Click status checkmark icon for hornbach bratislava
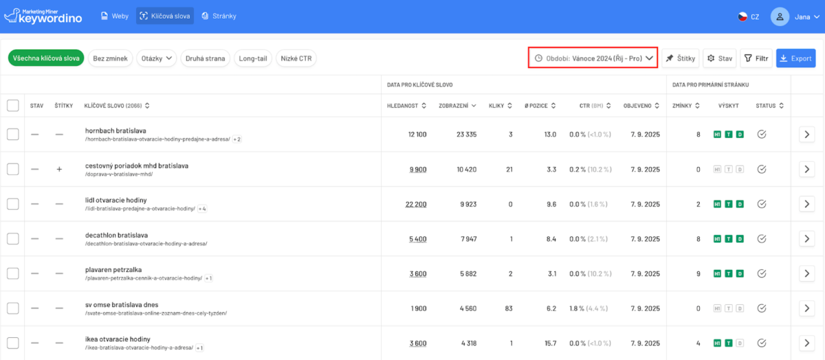This screenshot has width=825, height=360. coord(761,135)
